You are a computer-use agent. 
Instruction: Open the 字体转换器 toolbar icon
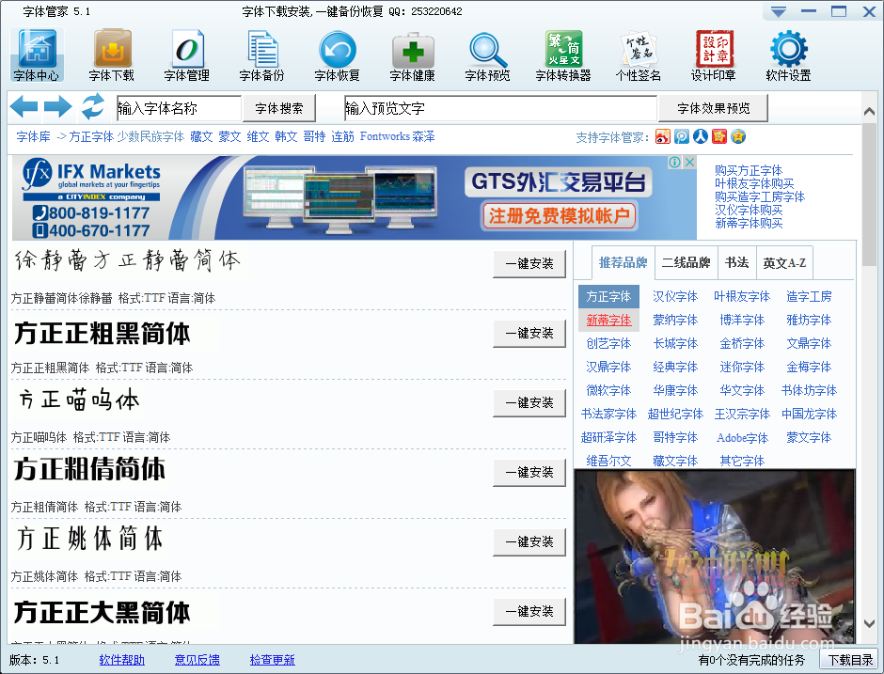click(563, 55)
